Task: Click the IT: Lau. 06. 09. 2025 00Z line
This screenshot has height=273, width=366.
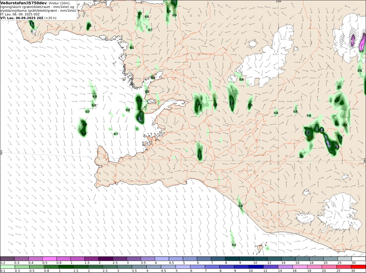Action: point(20,14)
